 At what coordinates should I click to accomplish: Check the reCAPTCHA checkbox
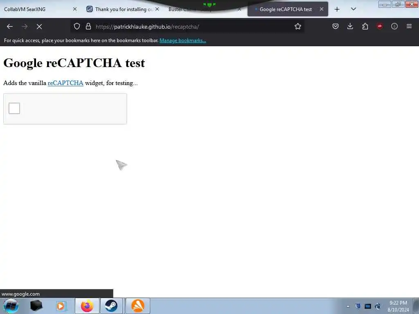pyautogui.click(x=14, y=108)
